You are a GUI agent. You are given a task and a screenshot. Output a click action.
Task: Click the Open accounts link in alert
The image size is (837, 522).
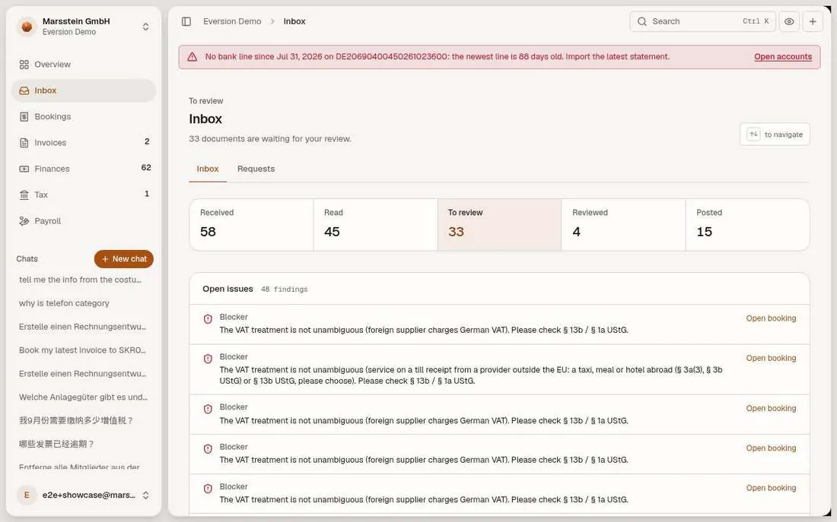(782, 56)
